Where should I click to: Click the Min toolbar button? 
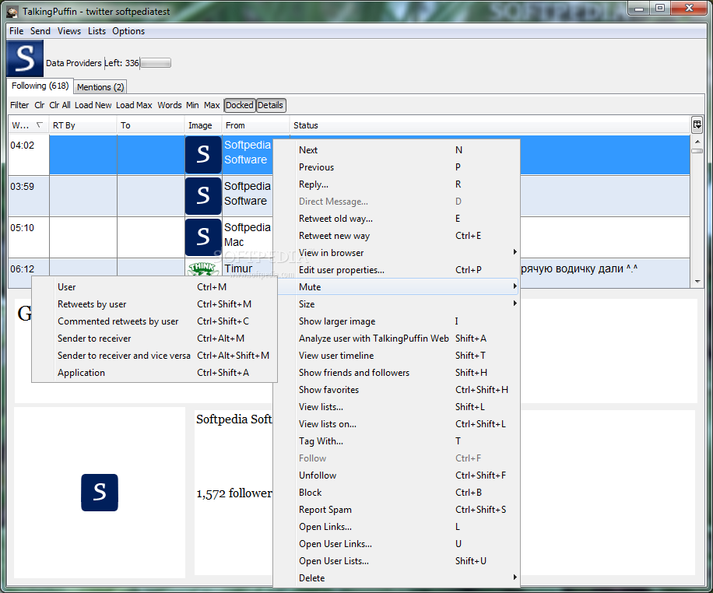[x=192, y=105]
